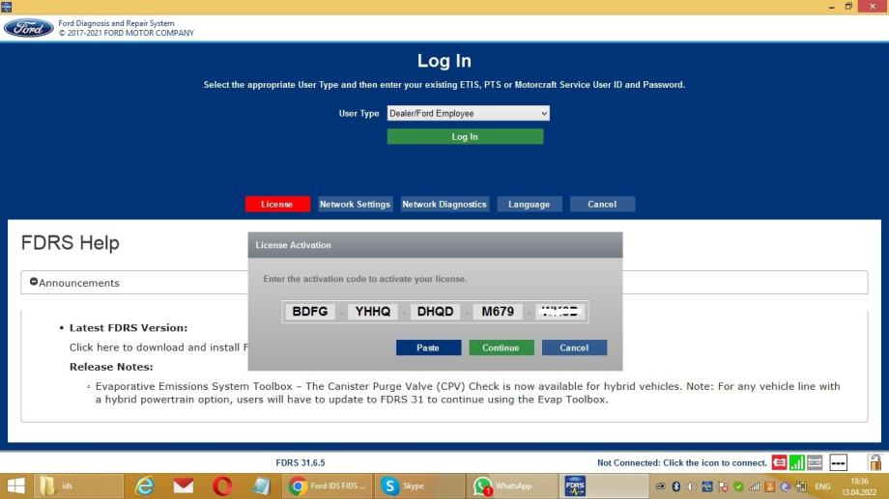
Task: Open the ids folder on taskbar
Action: click(78, 486)
